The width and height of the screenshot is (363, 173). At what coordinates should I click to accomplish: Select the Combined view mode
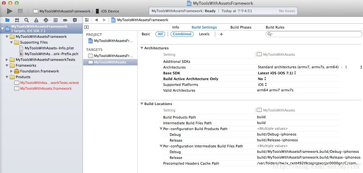coord(182,34)
